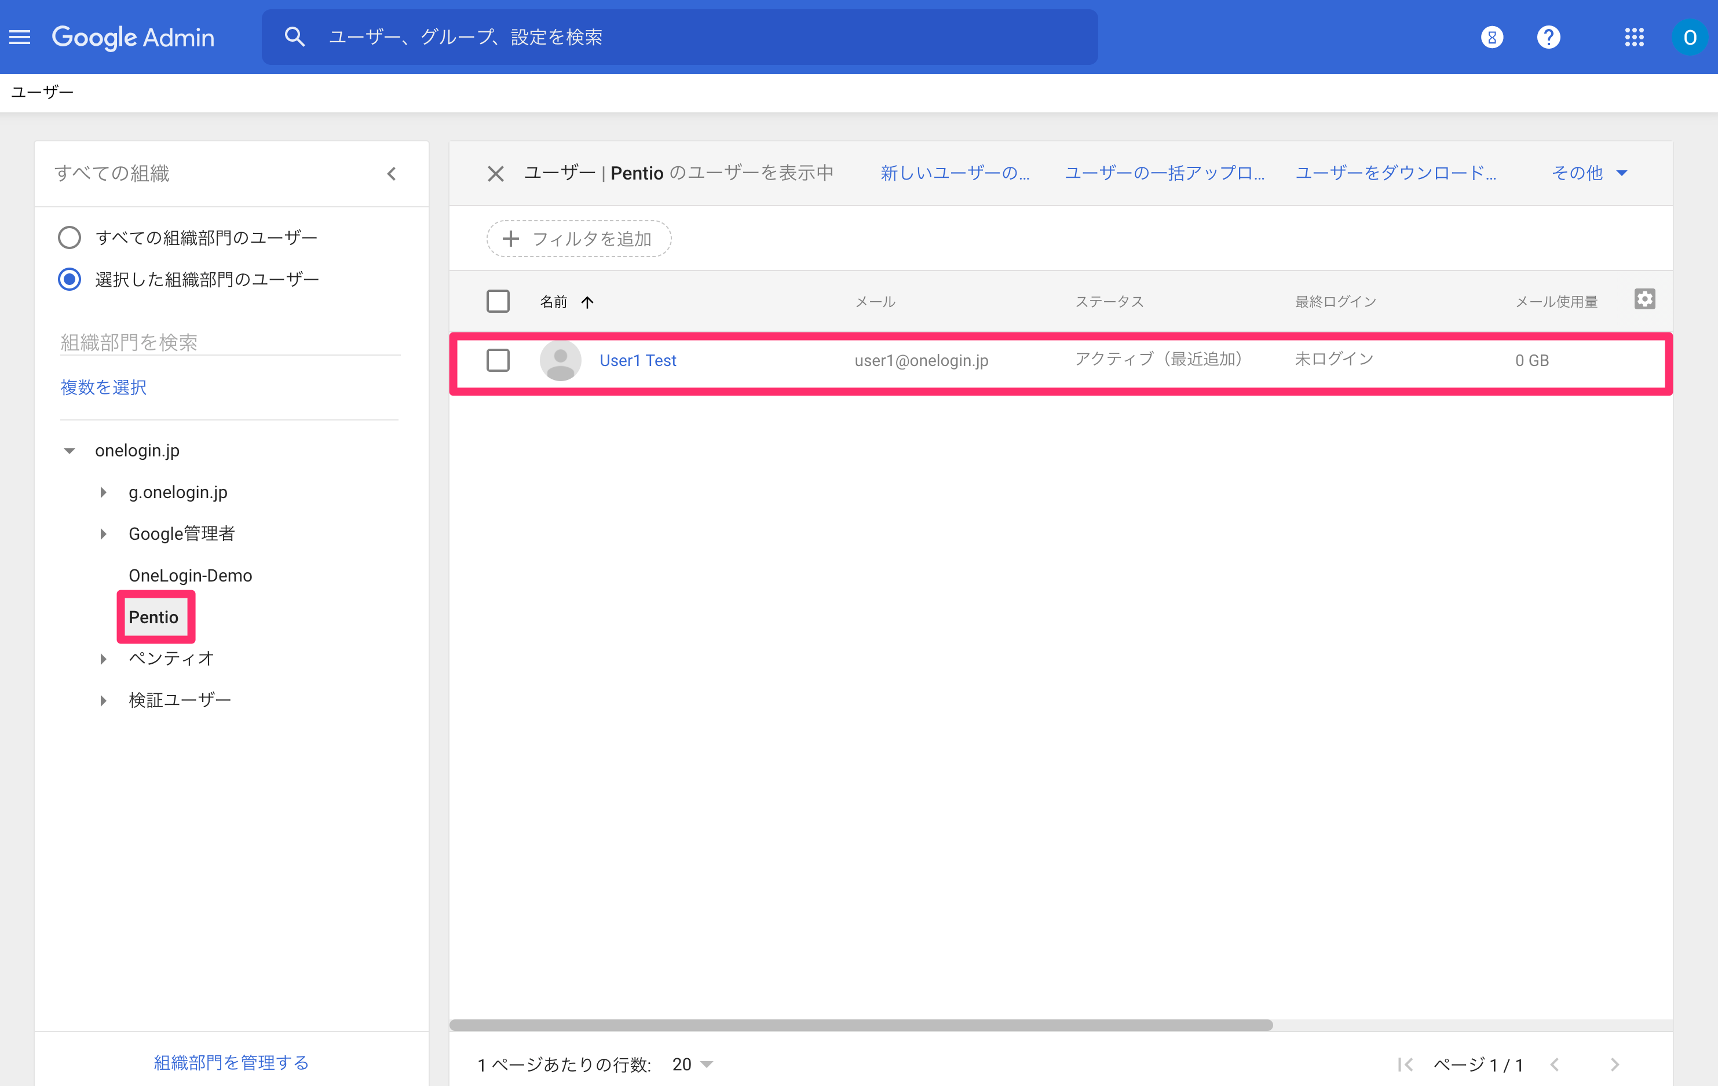
Task: Open the User1 Test user link
Action: (x=638, y=360)
